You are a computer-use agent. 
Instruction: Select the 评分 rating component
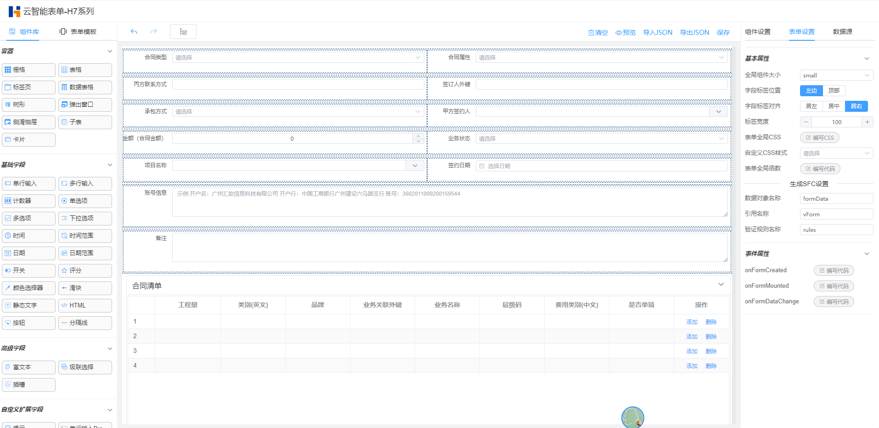click(85, 271)
